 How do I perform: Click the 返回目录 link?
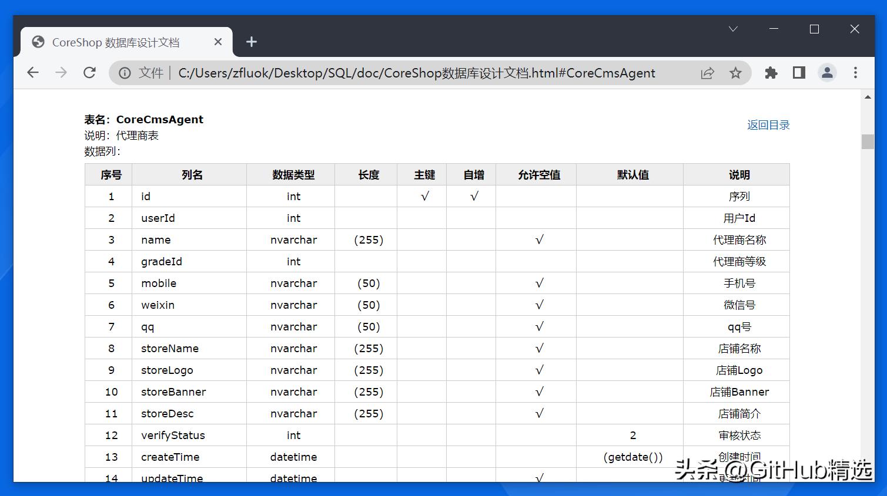tap(768, 124)
